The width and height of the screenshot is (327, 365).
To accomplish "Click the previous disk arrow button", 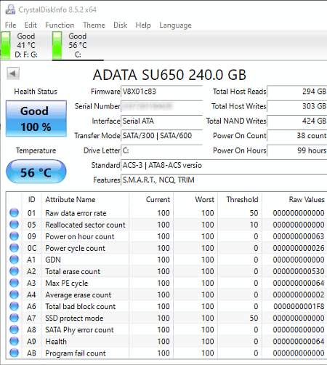I will (x=13, y=73).
